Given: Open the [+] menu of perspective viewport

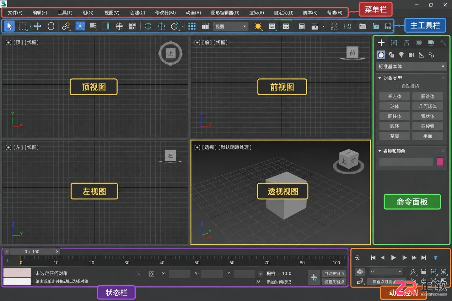Looking at the screenshot, I should pos(197,147).
